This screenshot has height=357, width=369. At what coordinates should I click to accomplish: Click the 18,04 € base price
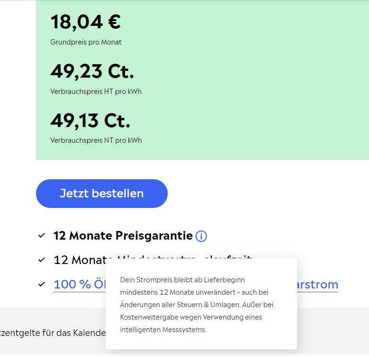tap(85, 22)
